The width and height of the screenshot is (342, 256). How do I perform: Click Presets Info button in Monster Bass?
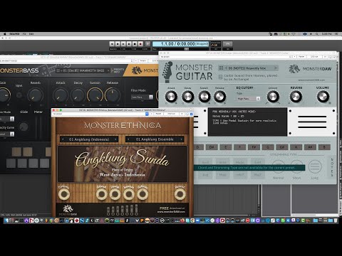tap(118, 70)
